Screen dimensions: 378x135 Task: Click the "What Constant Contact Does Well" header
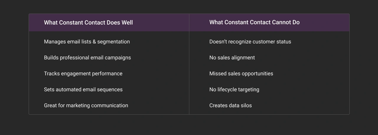point(88,22)
